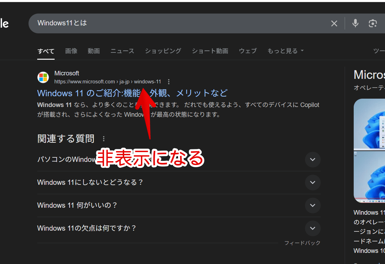
Task: Click the Microsoft favicon in the result
Action: (43, 77)
